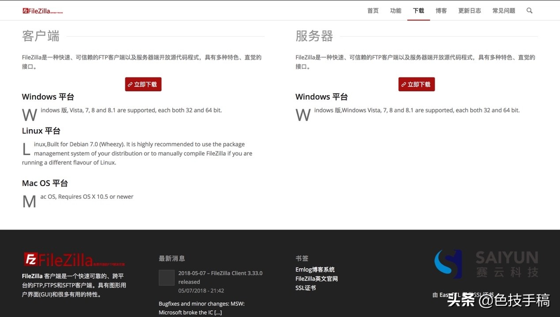
Task: Go to the 博客 page
Action: (441, 10)
